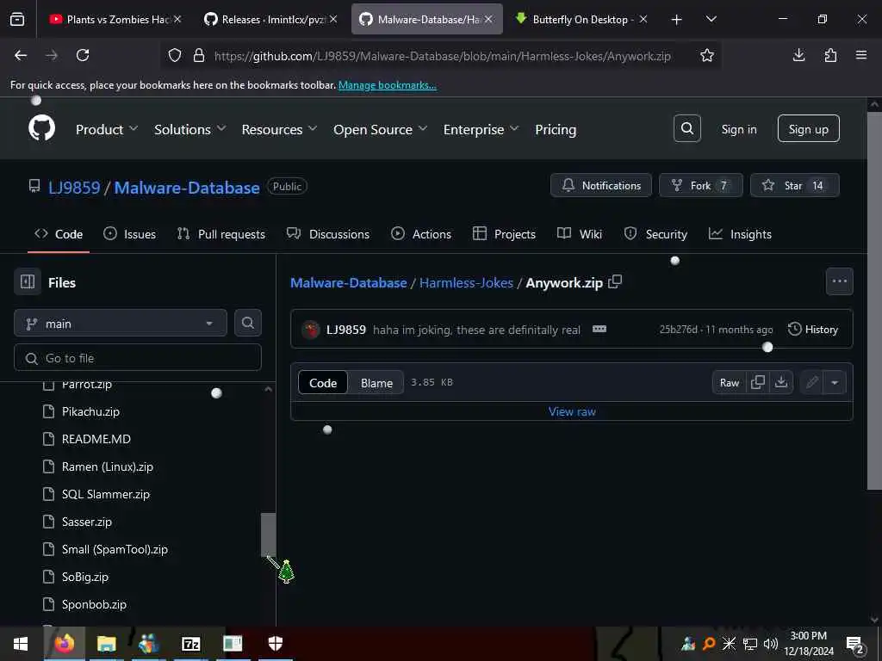Open the file History link
882x661 pixels.
[813, 330]
